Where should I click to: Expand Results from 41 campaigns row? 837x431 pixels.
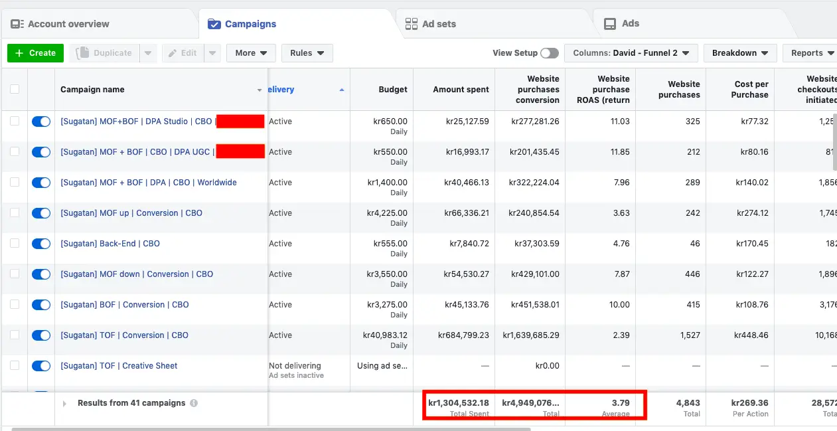(64, 403)
